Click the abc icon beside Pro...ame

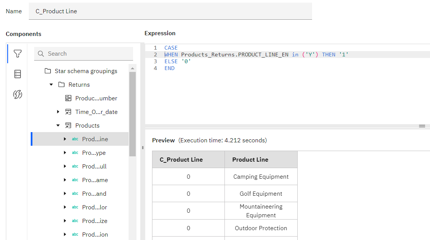pos(75,180)
